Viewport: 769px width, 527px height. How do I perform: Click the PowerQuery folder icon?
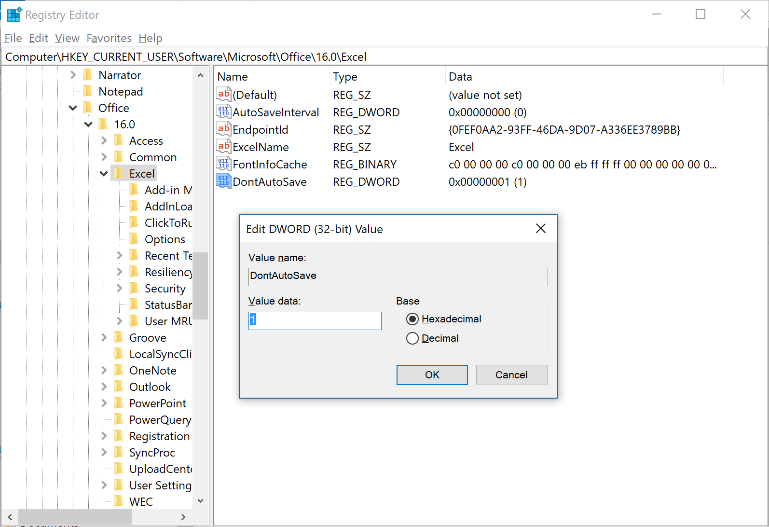click(119, 419)
